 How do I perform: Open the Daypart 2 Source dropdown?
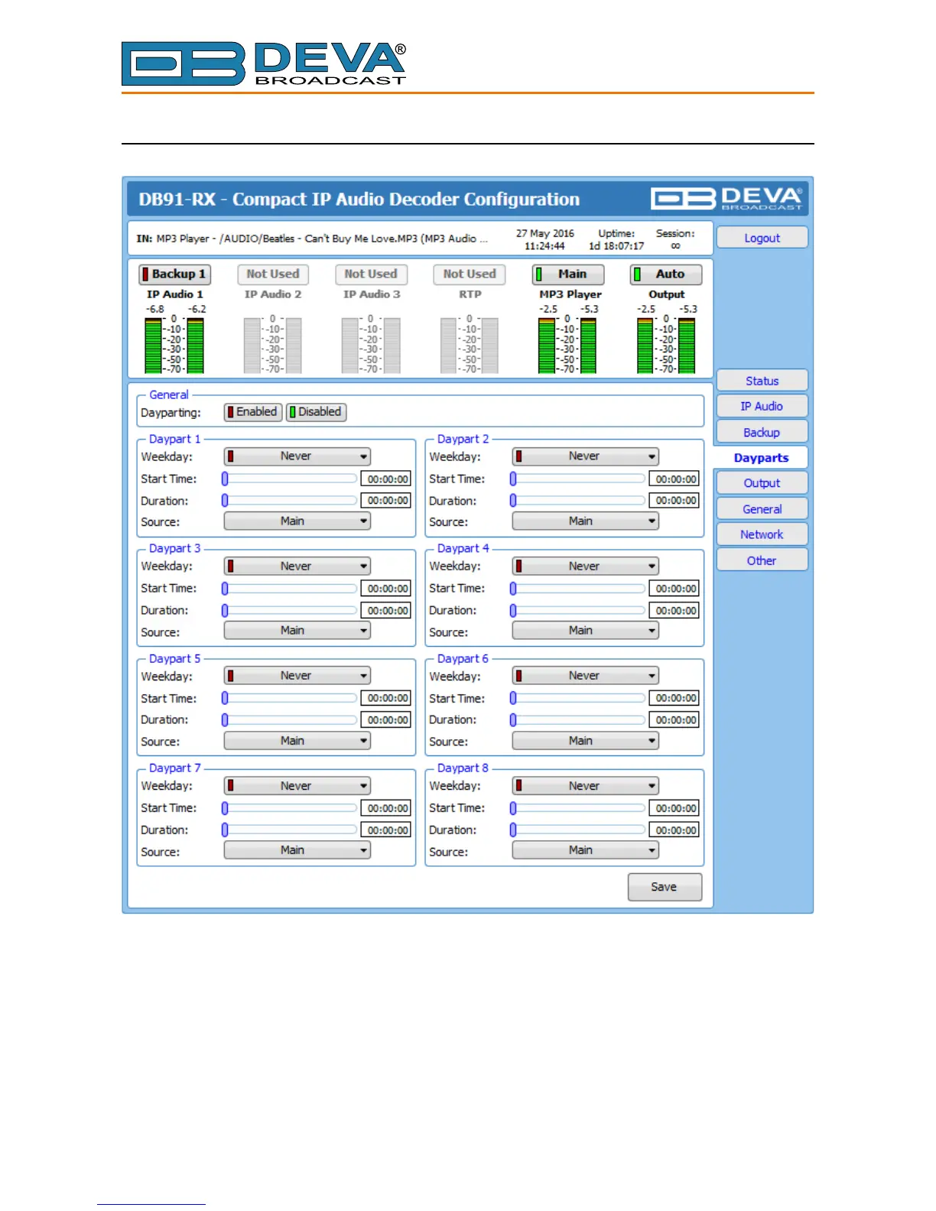point(586,521)
